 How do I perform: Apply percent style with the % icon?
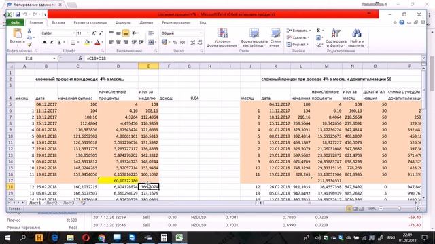(175, 42)
